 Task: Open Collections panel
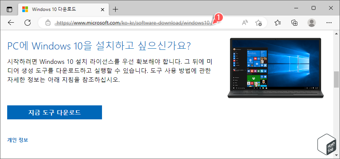(x=294, y=23)
